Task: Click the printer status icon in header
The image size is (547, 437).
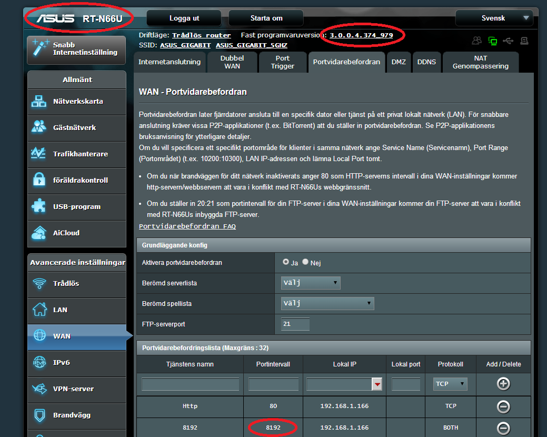Action: 524,41
